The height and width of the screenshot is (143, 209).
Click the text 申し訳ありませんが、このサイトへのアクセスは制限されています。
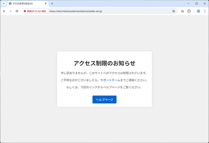[x=104, y=73]
